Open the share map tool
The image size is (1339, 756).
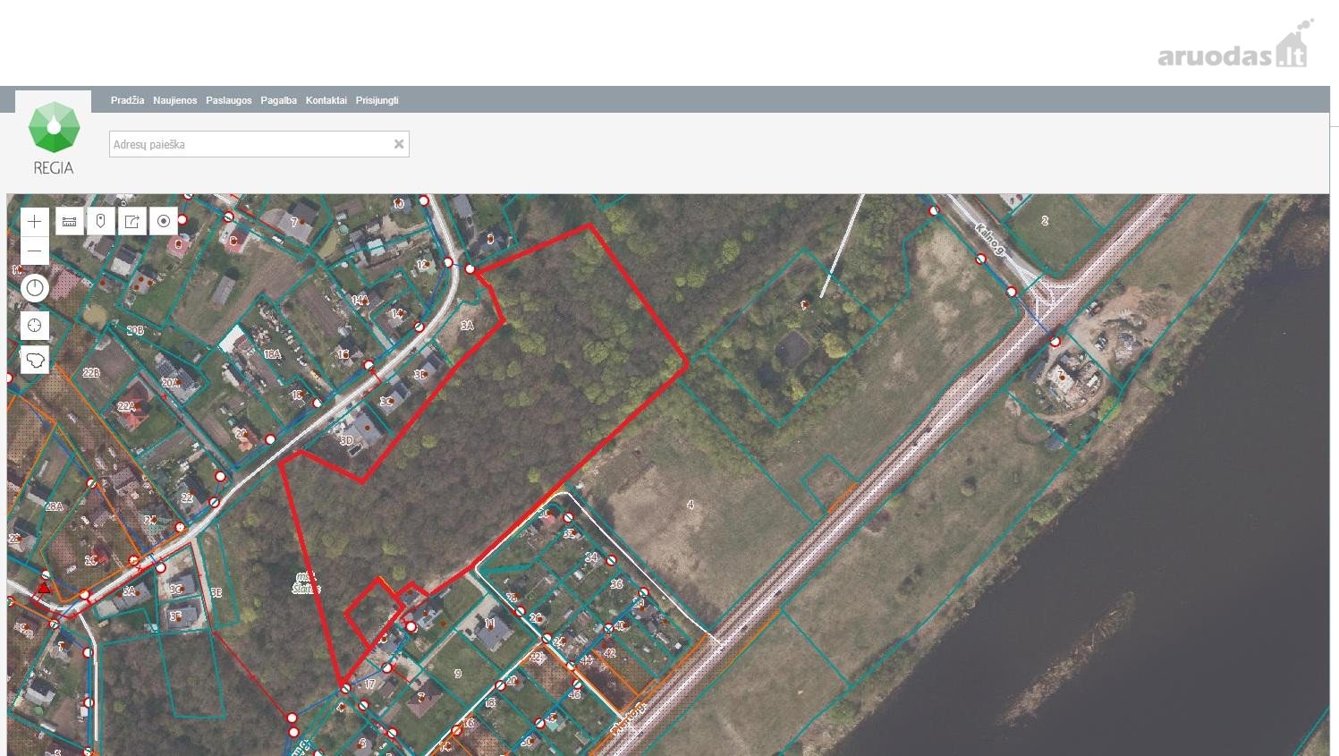pyautogui.click(x=131, y=221)
